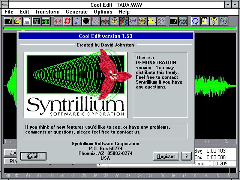The height and width of the screenshot is (180, 240).
Task: Click the multicolored wavy lines noise icon
Action: [x=161, y=21]
